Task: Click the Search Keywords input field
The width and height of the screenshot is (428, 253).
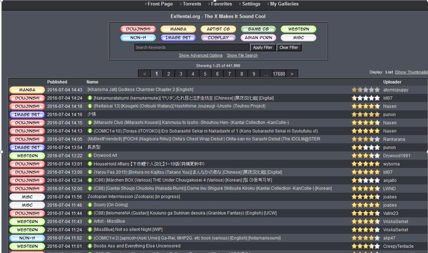Action: [191, 47]
